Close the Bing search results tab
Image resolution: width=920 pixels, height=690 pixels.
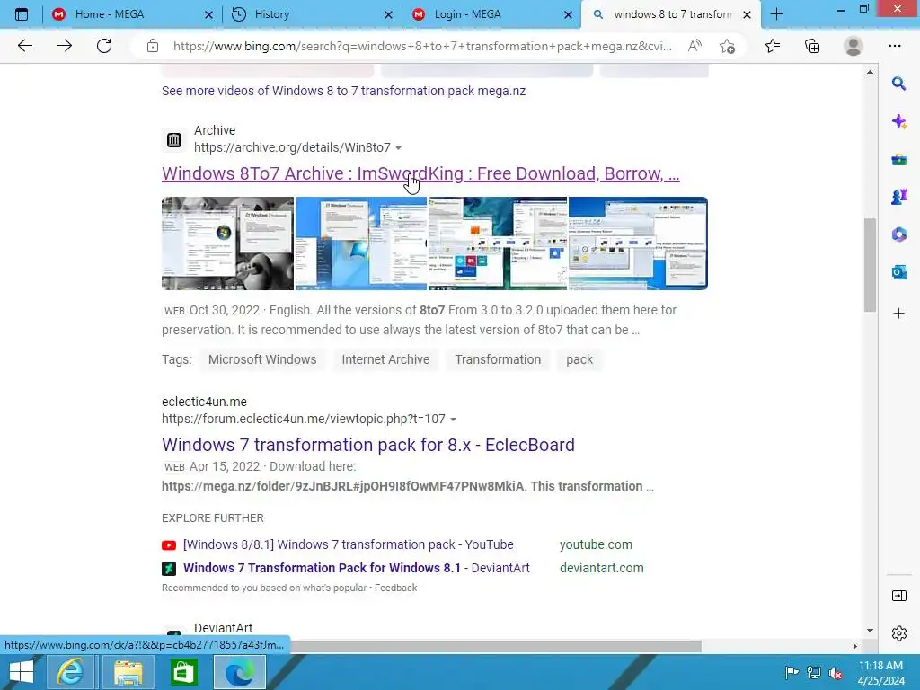point(747,14)
